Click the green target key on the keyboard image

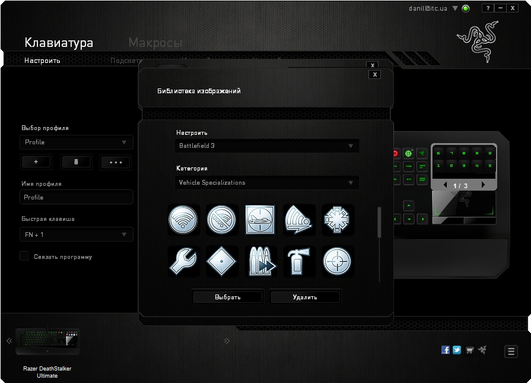(409, 154)
